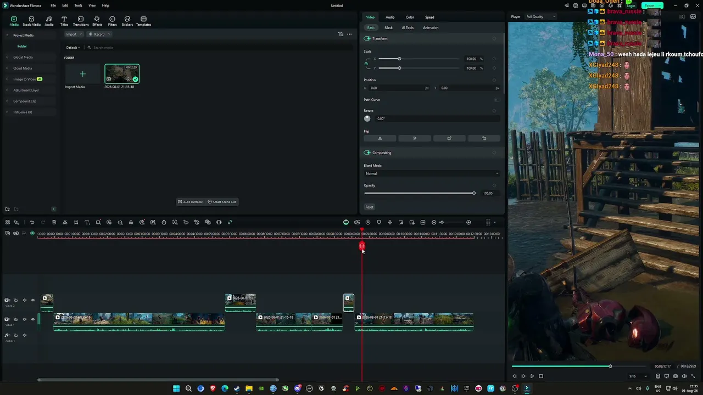
Task: Expand the Adjustment Layer section
Action: 7,90
